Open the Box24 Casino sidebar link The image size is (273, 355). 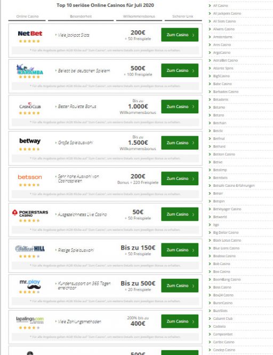click(x=223, y=295)
